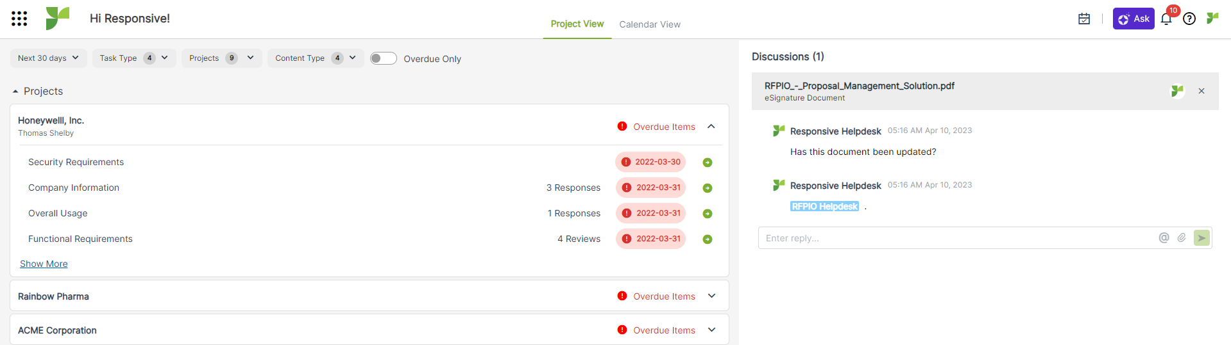Click the Rainbow Pharma project name

[53, 296]
